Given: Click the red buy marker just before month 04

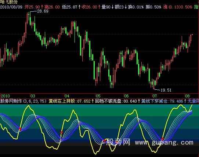Looking at the screenshot, I should point(62,132).
